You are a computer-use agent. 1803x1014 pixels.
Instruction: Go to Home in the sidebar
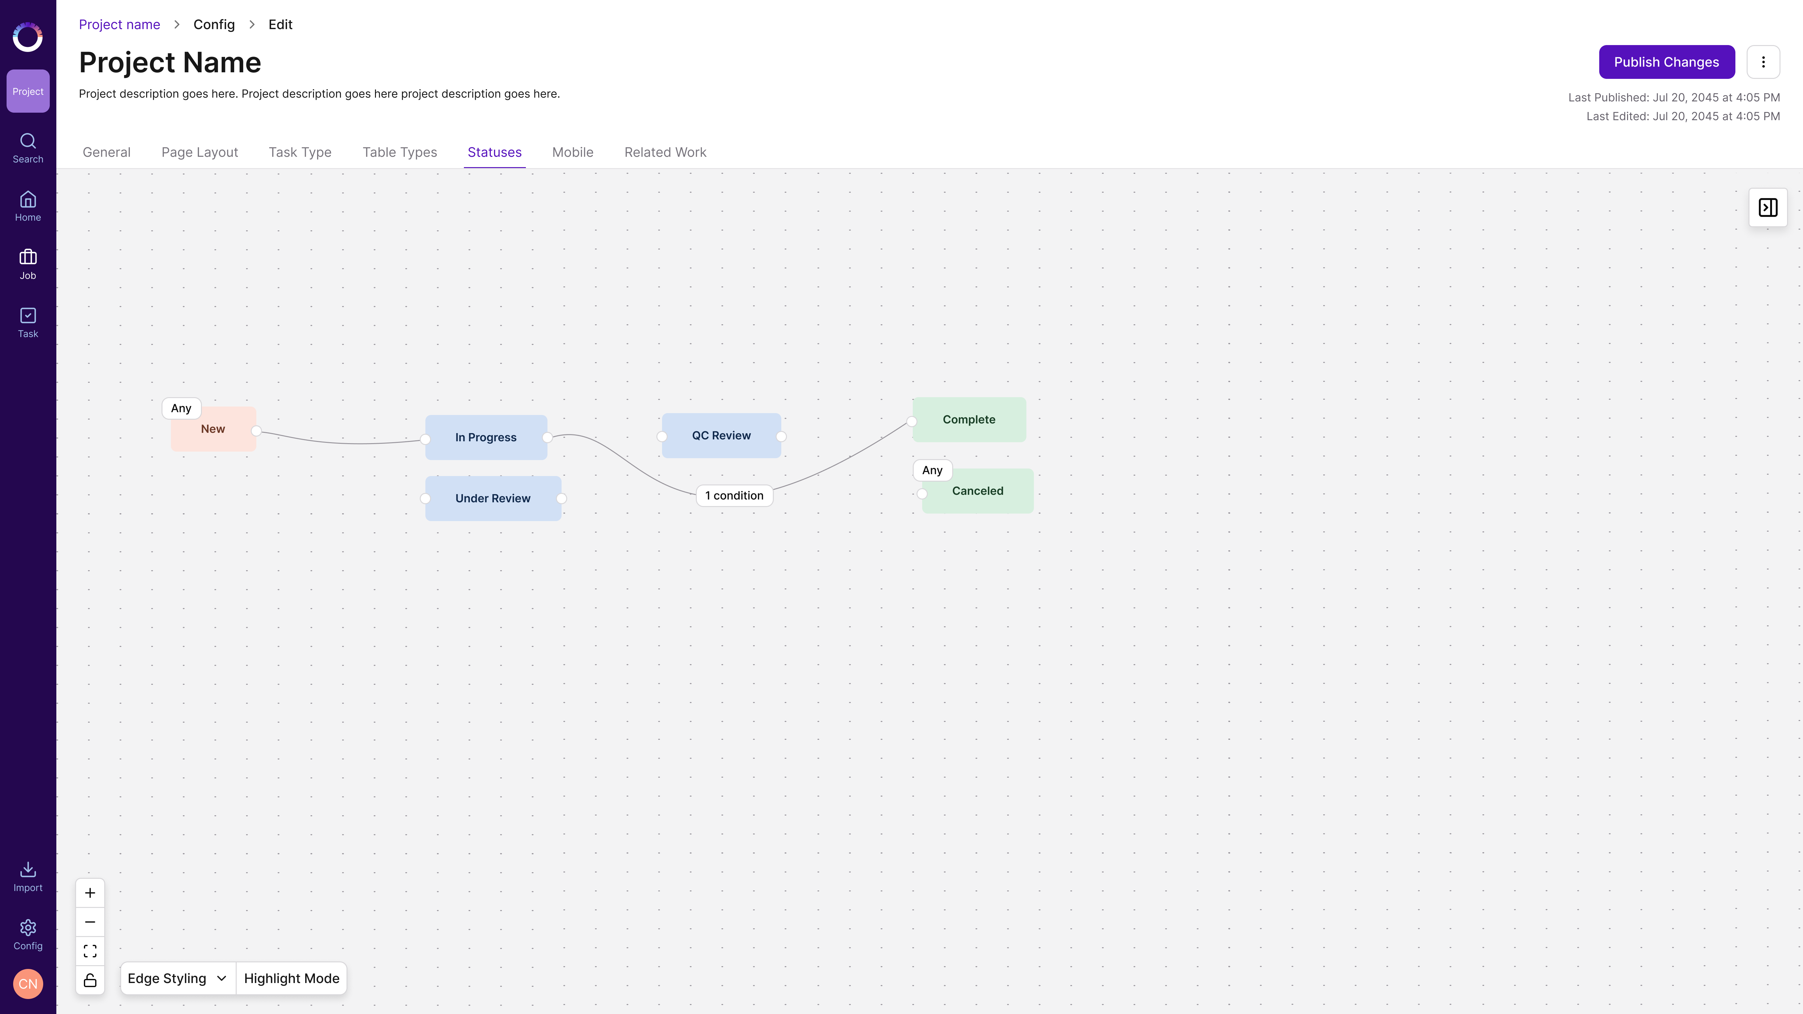coord(28,207)
